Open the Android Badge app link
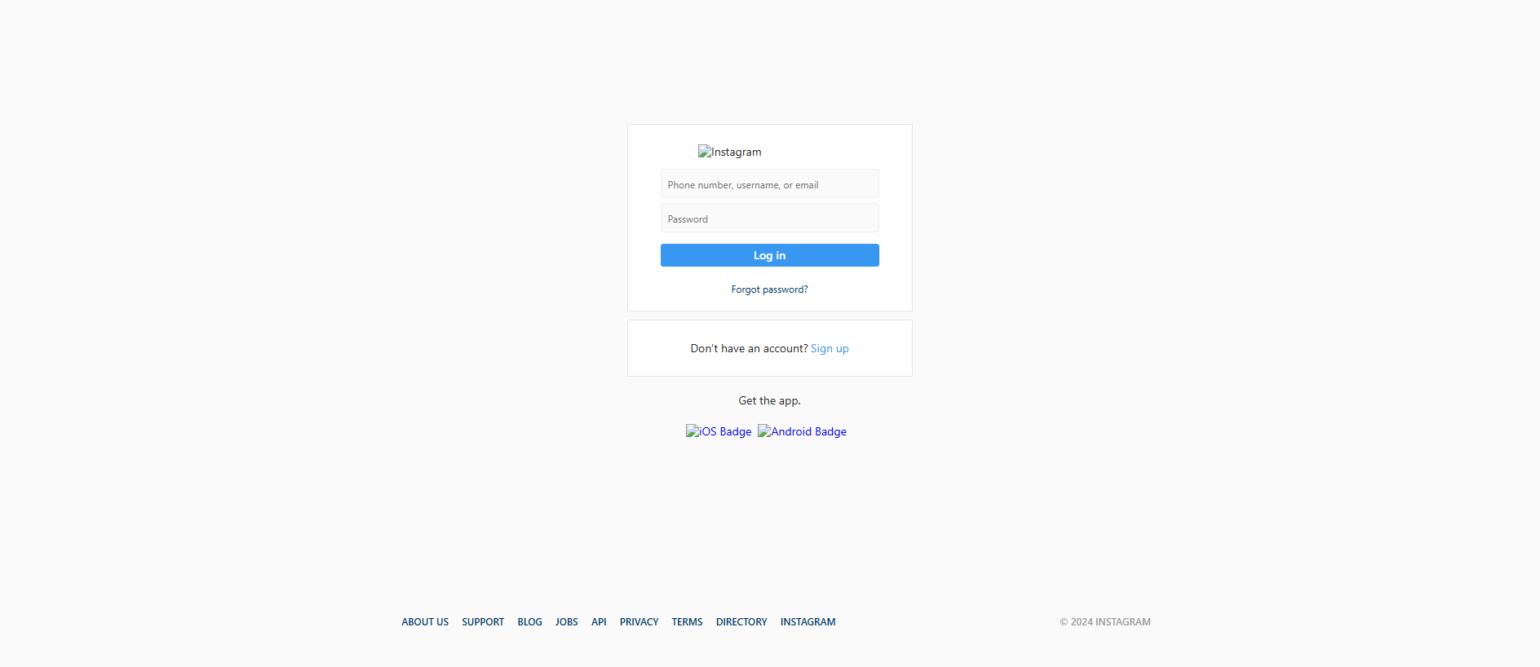Image resolution: width=1540 pixels, height=667 pixels. point(803,431)
